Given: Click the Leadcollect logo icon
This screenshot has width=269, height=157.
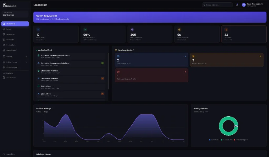Looking at the screenshot, I should coord(4,5).
